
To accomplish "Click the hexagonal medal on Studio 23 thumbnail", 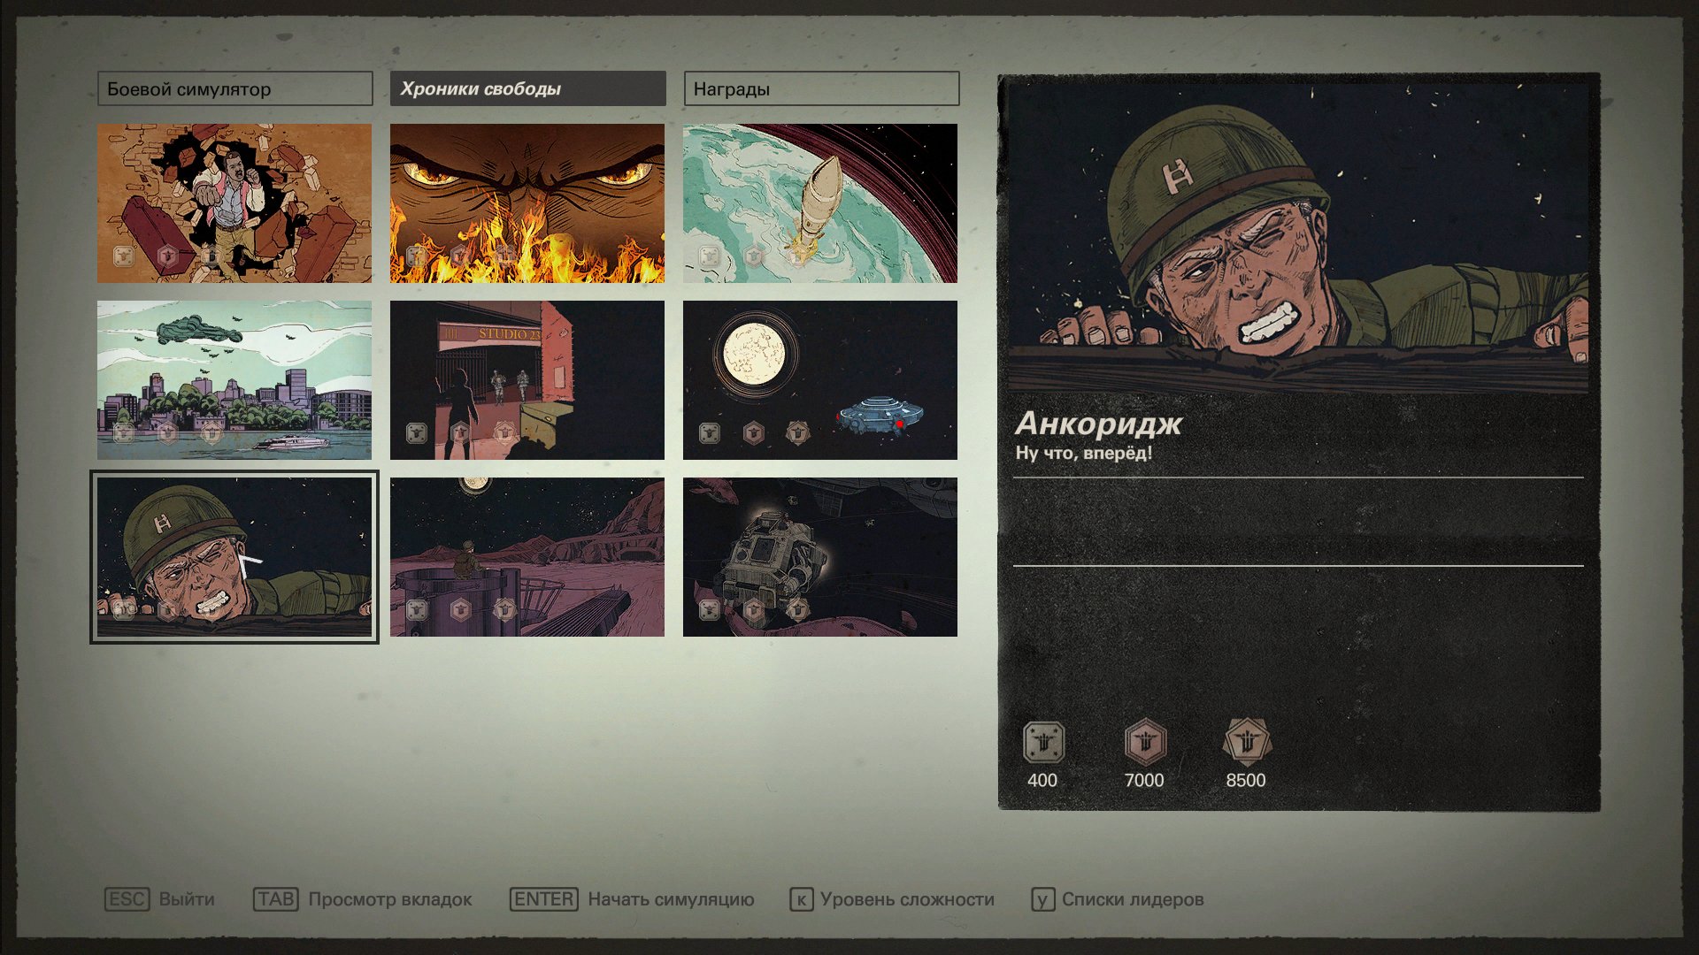I will tap(460, 433).
